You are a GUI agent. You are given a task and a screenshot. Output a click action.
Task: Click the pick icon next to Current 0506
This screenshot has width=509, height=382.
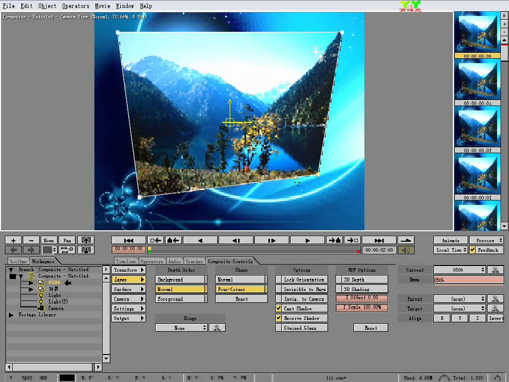[496, 270]
